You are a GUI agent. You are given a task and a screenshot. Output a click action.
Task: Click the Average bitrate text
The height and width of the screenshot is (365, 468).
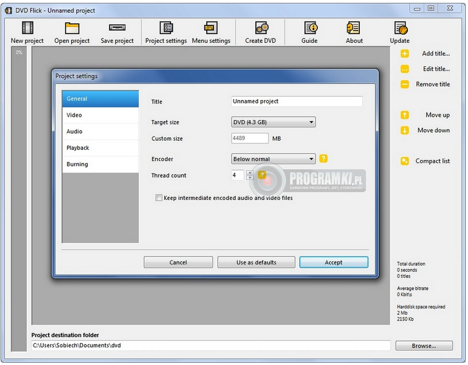click(x=413, y=288)
